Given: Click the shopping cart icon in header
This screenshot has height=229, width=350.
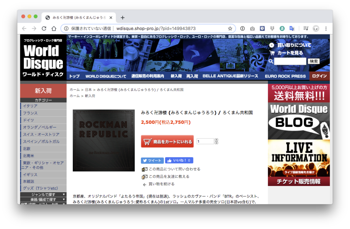Looking at the screenshot, I should 272,53.
